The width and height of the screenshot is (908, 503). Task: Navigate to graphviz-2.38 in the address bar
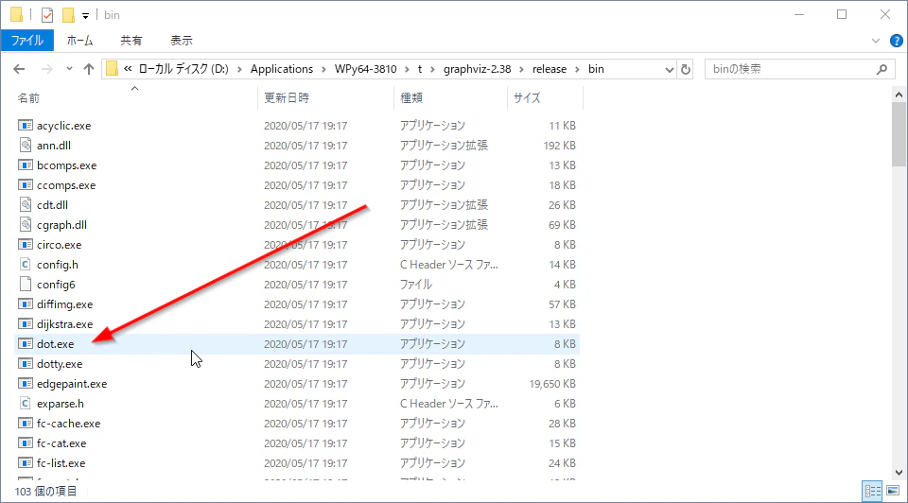pos(477,69)
